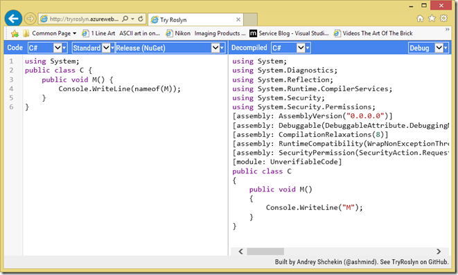This screenshot has height=275, width=458.
Task: Open the 1 Line Art ASCII art bookmark
Action: 121,33
